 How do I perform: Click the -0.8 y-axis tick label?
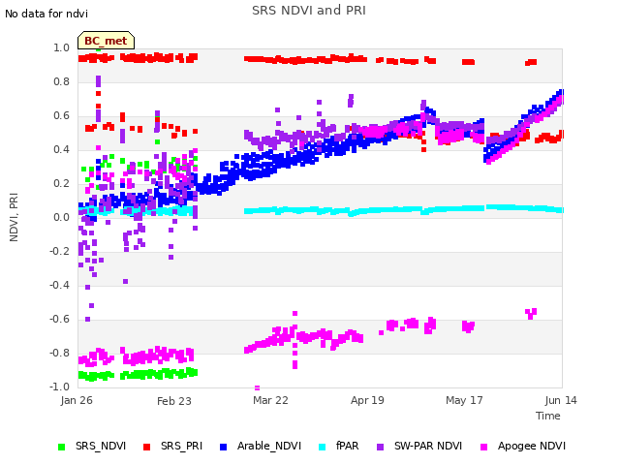coord(60,353)
